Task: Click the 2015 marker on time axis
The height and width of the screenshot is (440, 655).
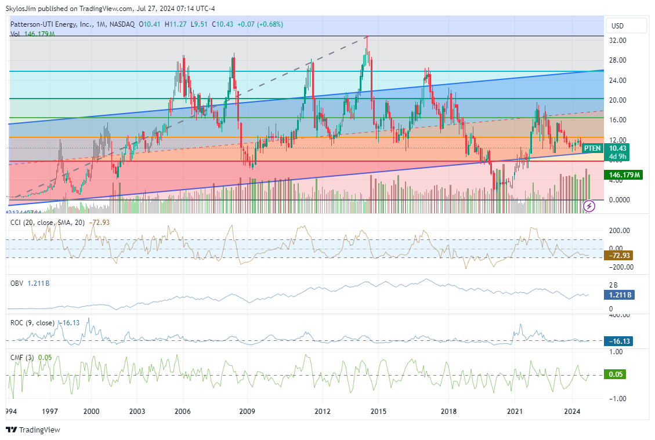Action: [x=378, y=411]
